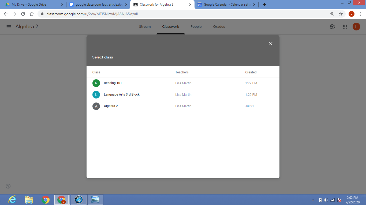Open File Explorer from the taskbar
Viewport: 366px width, 205px height.
pyautogui.click(x=29, y=200)
